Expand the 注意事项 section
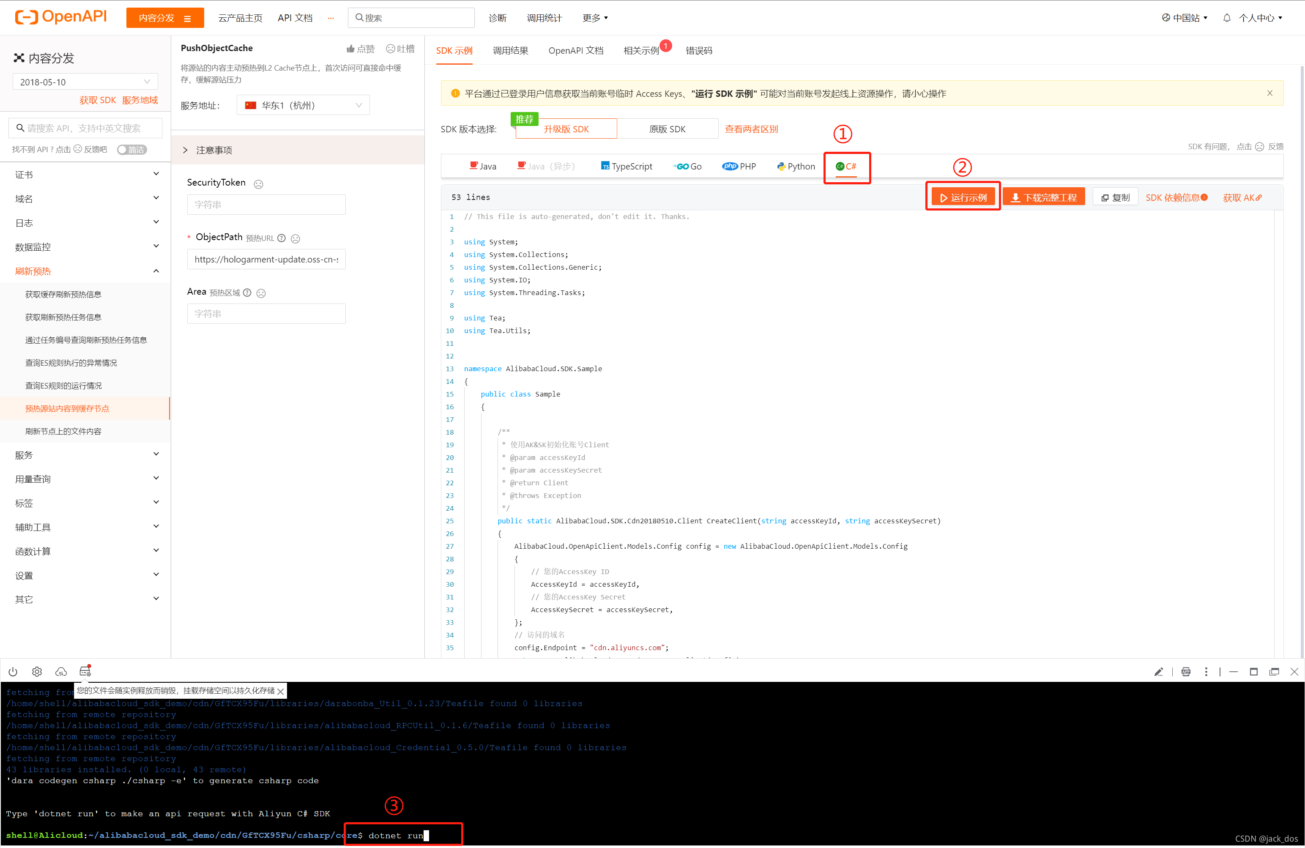This screenshot has height=848, width=1305. 214,150
